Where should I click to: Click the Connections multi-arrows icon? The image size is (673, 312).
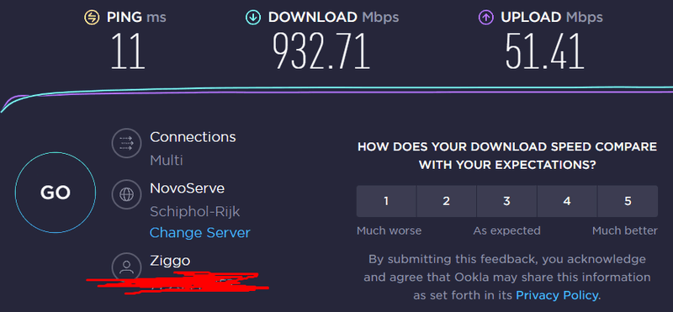click(126, 143)
